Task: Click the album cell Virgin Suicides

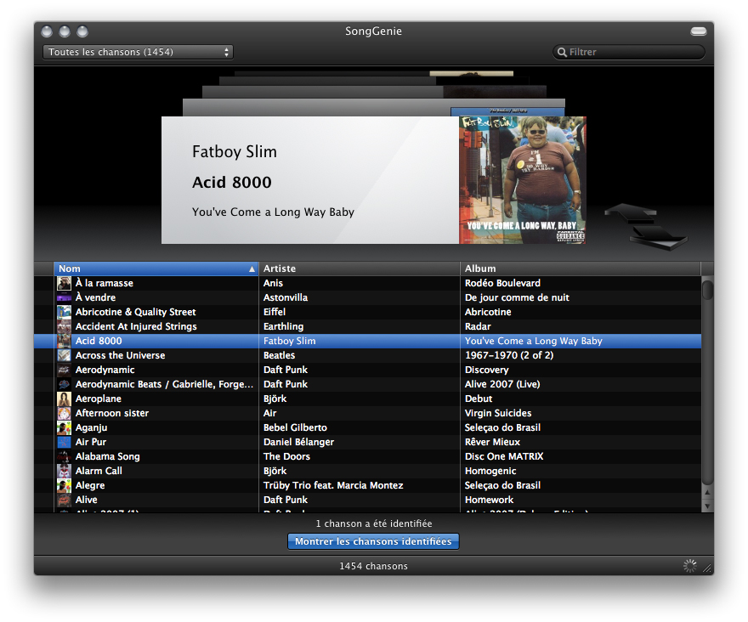Action: coord(498,413)
